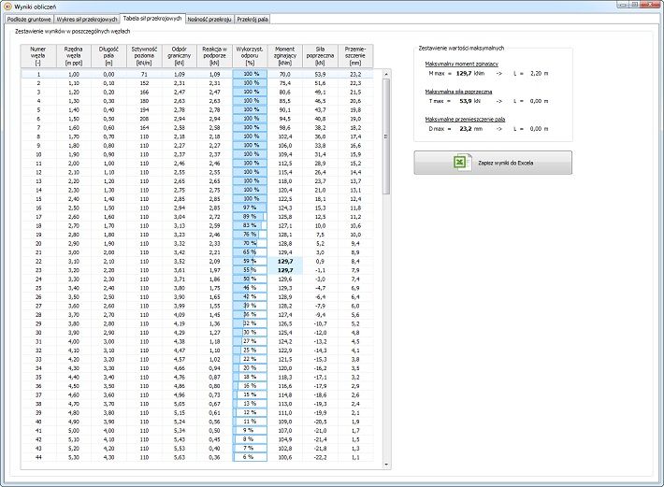Viewport: 664px width, 487px height.
Task: Click the 100 % bar in node 1 row
Action: coord(250,74)
